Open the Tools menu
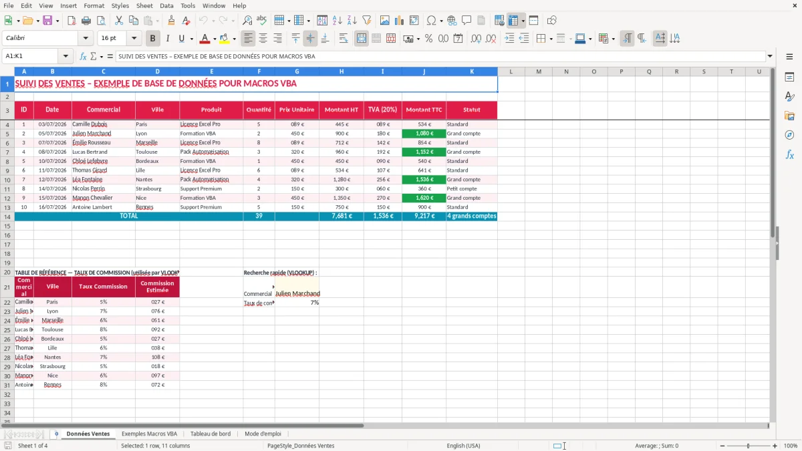The width and height of the screenshot is (802, 451). pyautogui.click(x=188, y=5)
